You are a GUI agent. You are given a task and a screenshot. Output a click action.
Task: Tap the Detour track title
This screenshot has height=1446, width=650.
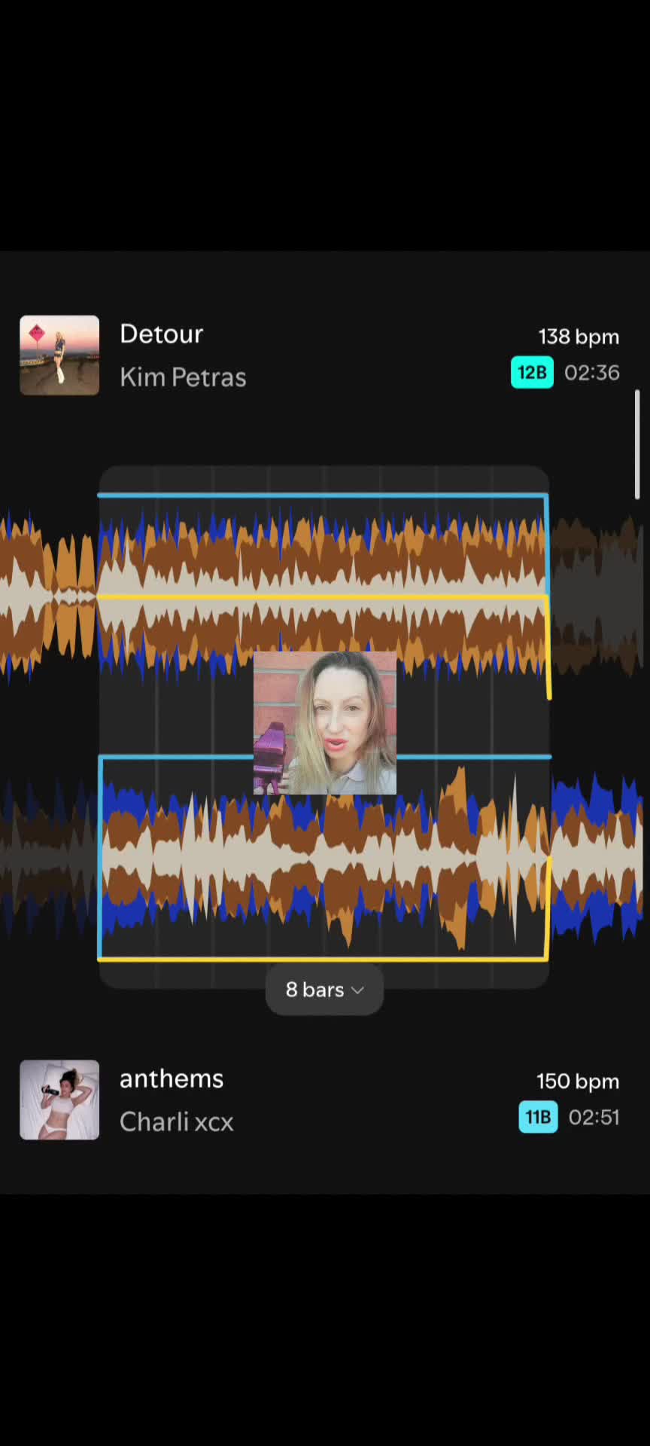[x=161, y=334]
